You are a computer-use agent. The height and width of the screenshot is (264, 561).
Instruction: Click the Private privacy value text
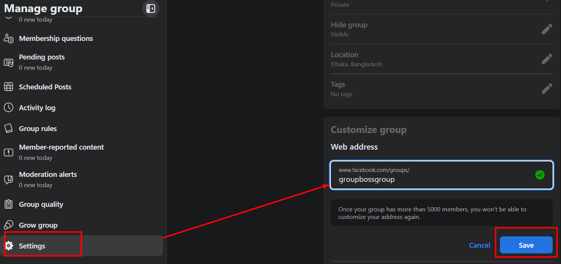pyautogui.click(x=340, y=5)
